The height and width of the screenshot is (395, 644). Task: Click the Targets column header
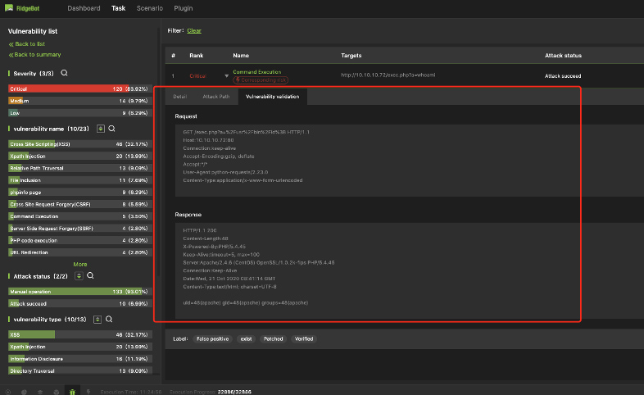click(351, 56)
